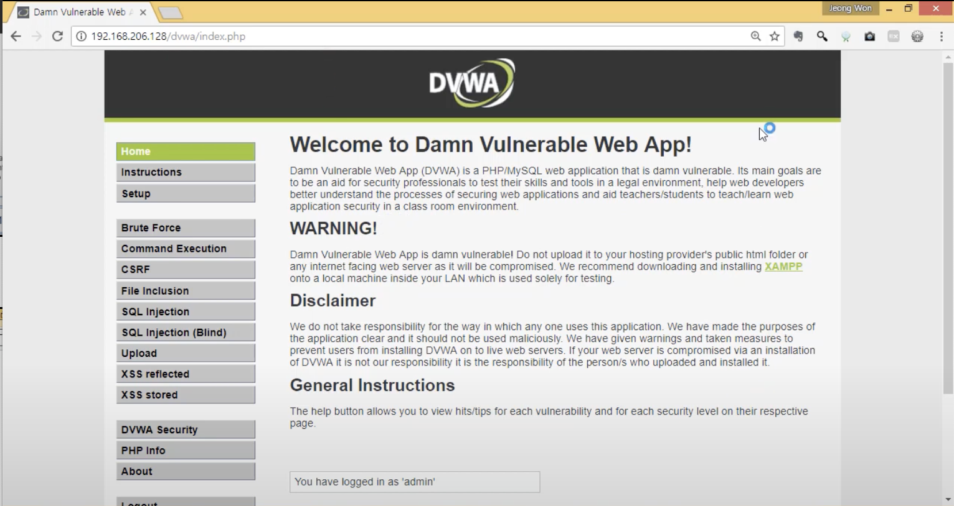Open the Evernote-style extension icon
The width and height of the screenshot is (954, 506).
798,36
